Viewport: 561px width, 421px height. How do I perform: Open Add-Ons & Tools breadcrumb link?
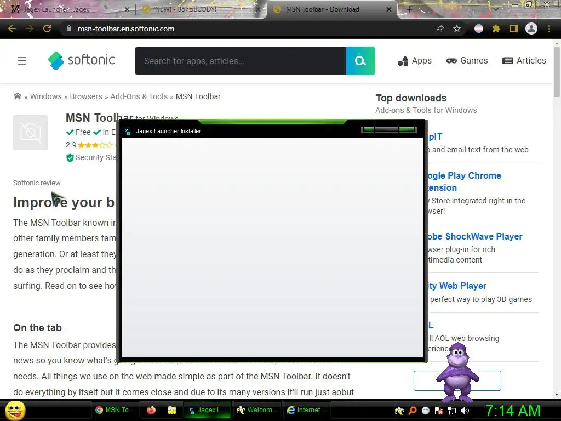point(139,96)
